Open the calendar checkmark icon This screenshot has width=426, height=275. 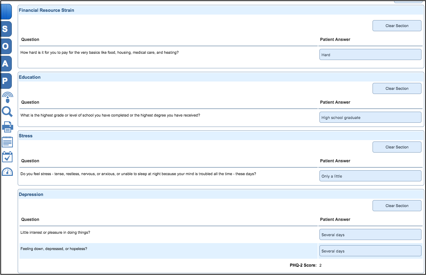click(x=7, y=157)
